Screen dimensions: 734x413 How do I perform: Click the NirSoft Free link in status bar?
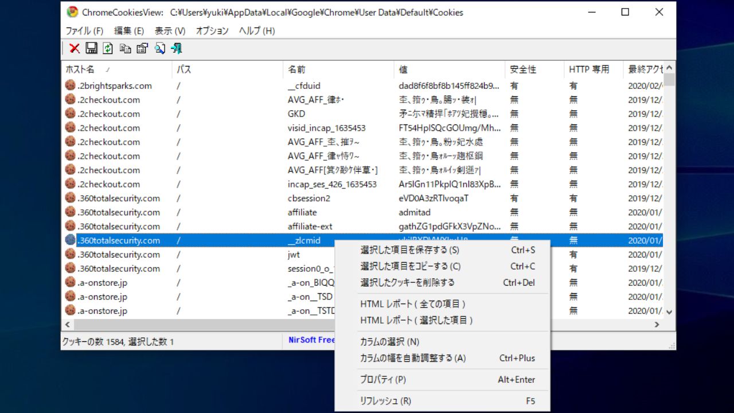(311, 340)
